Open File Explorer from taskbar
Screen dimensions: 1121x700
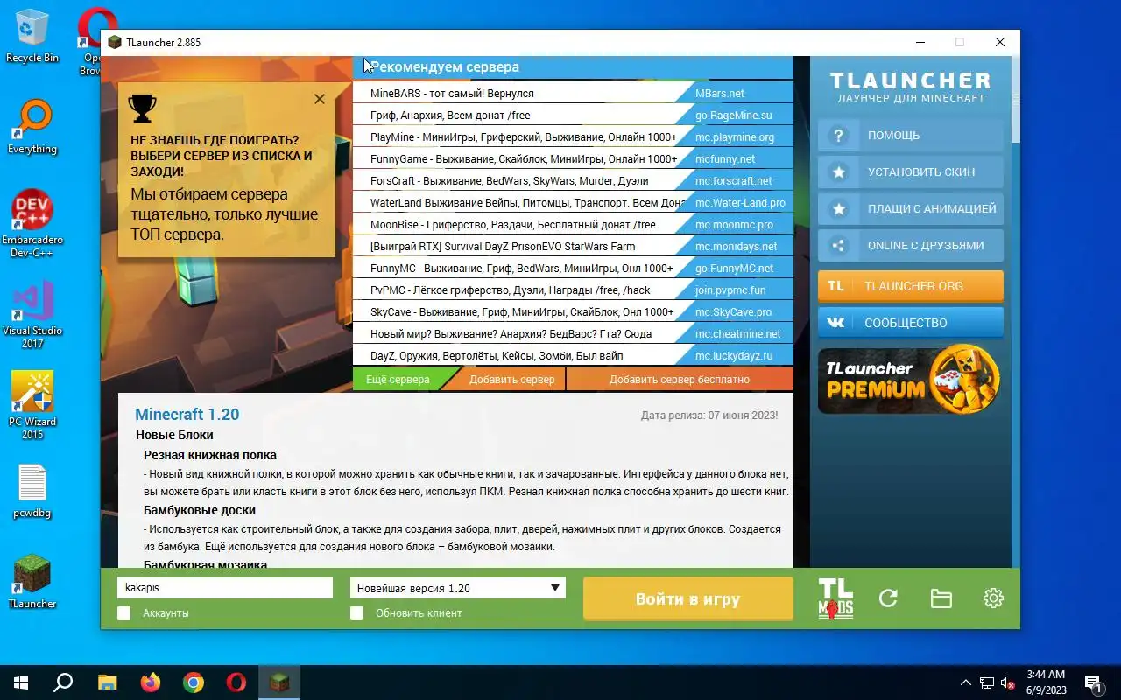click(x=107, y=682)
